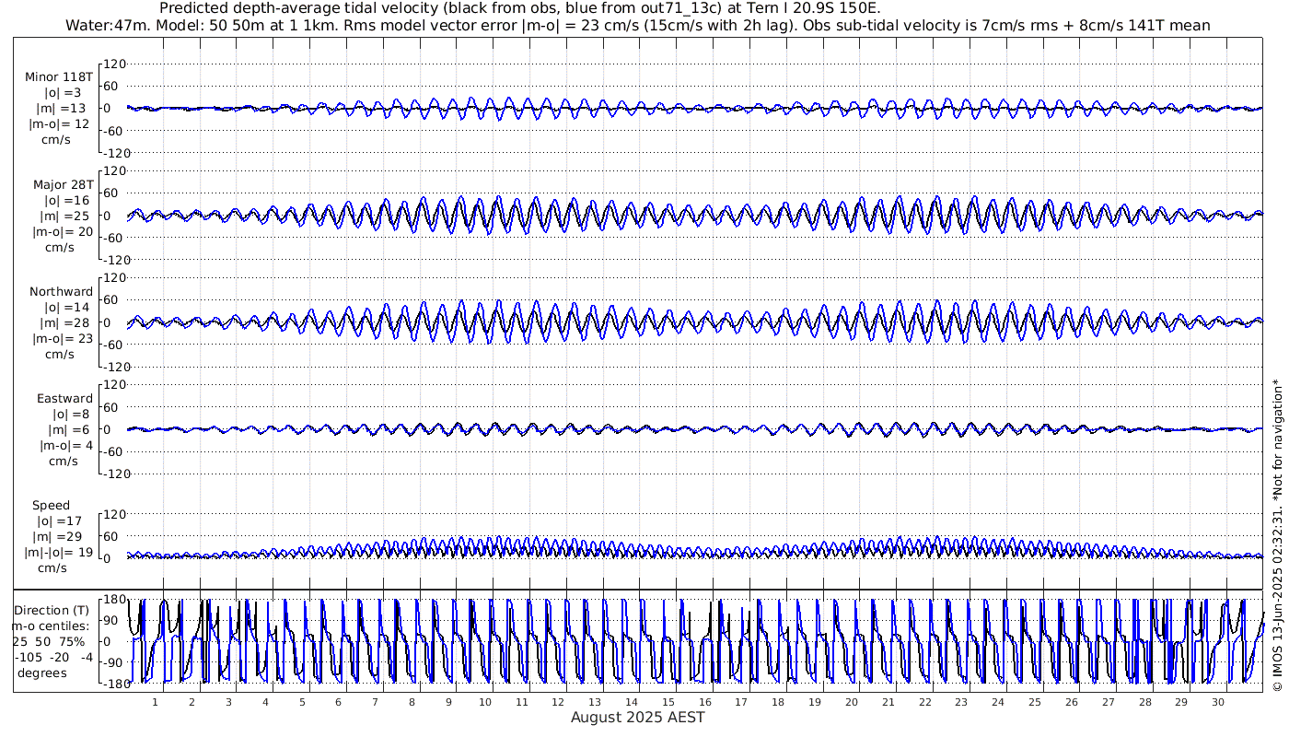Click the '|m| =13' value
Screen dimensions: 1289x737
(x=64, y=109)
